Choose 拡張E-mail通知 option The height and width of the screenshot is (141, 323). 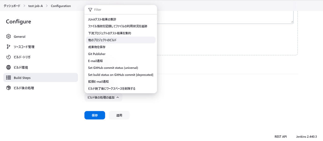click(x=121, y=82)
